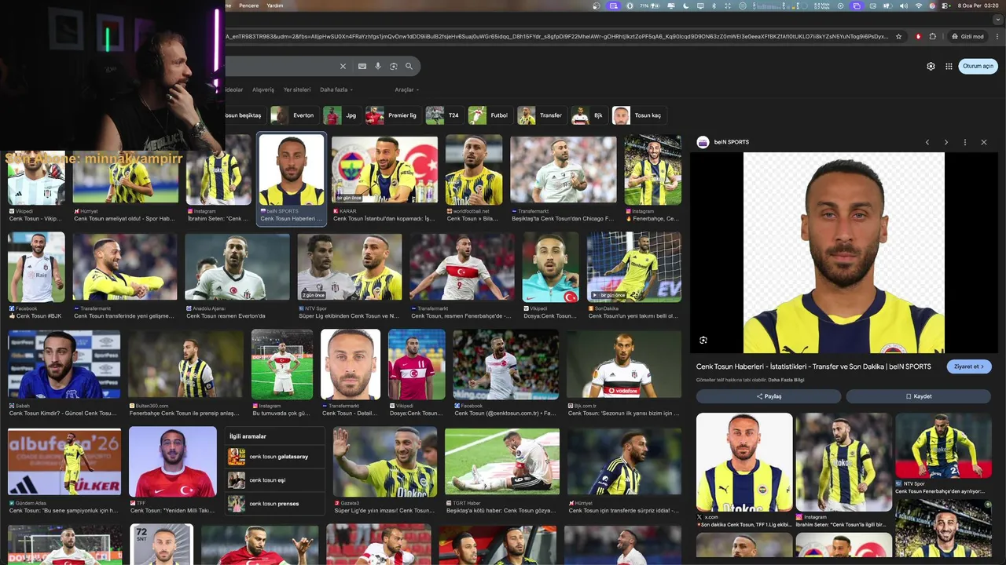
Task: Expand the tab search chevron at top right
Action: pyautogui.click(x=998, y=19)
